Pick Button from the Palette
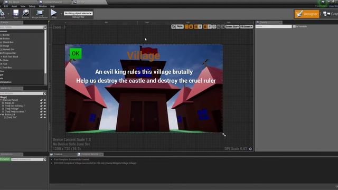This screenshot has height=190, width=338. [6, 39]
